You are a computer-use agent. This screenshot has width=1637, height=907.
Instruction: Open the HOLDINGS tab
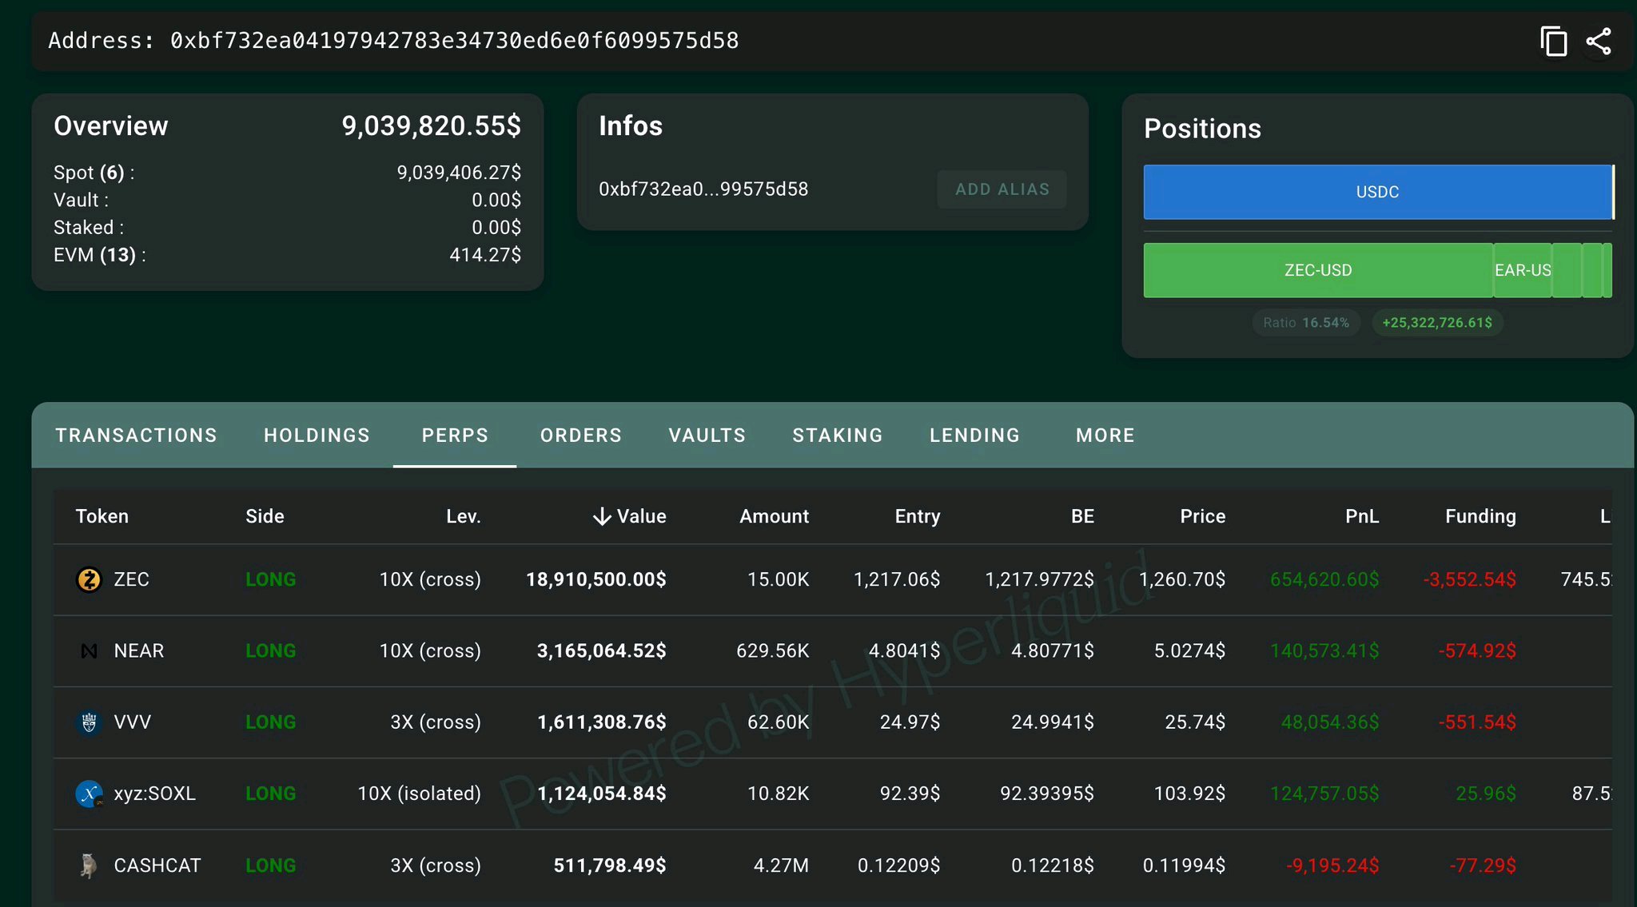click(x=317, y=436)
